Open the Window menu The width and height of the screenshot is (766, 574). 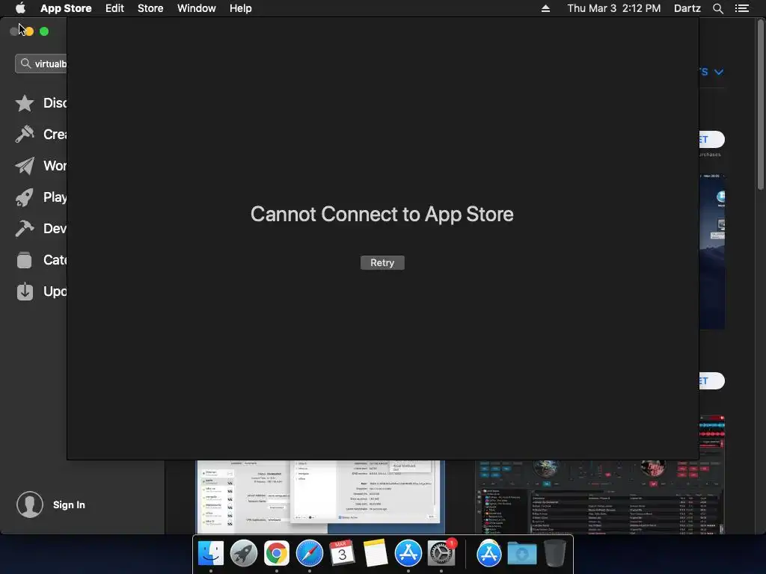pyautogui.click(x=197, y=8)
